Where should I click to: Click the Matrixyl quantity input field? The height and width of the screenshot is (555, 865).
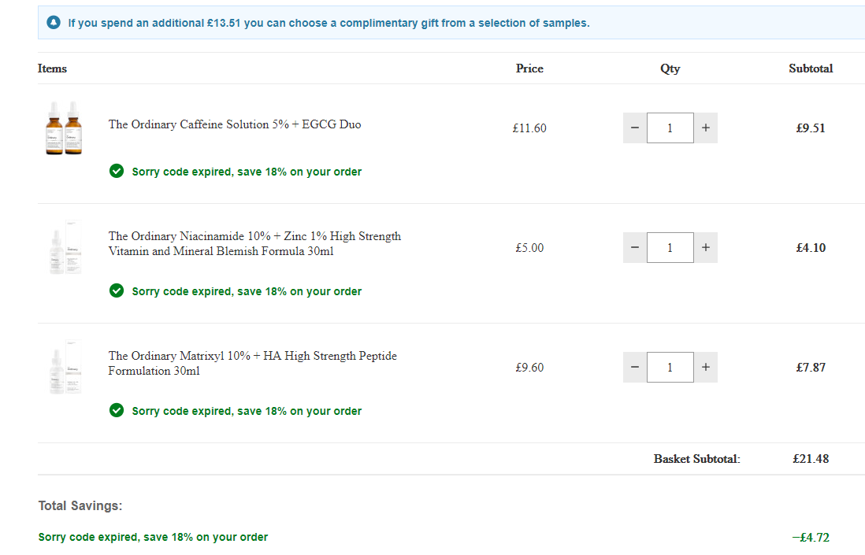click(x=670, y=367)
